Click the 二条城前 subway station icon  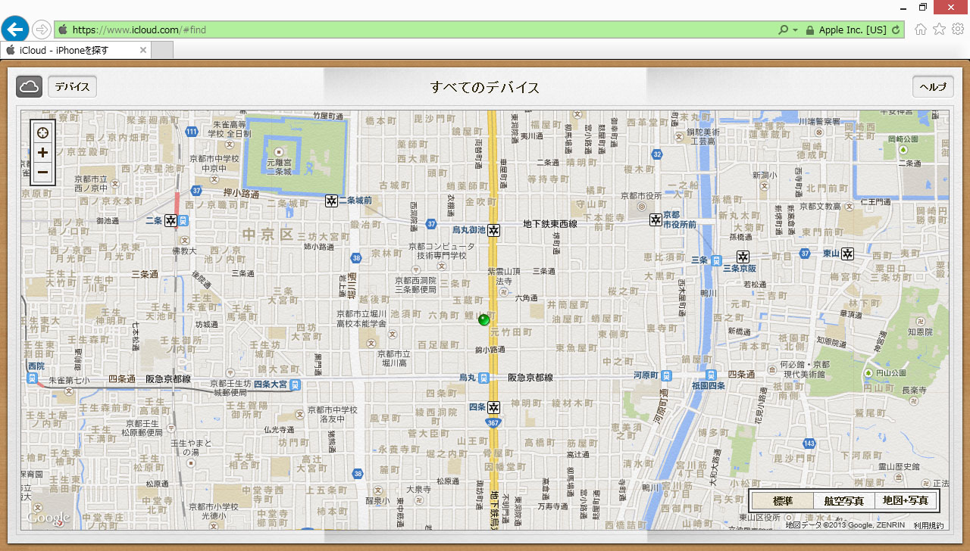[331, 201]
